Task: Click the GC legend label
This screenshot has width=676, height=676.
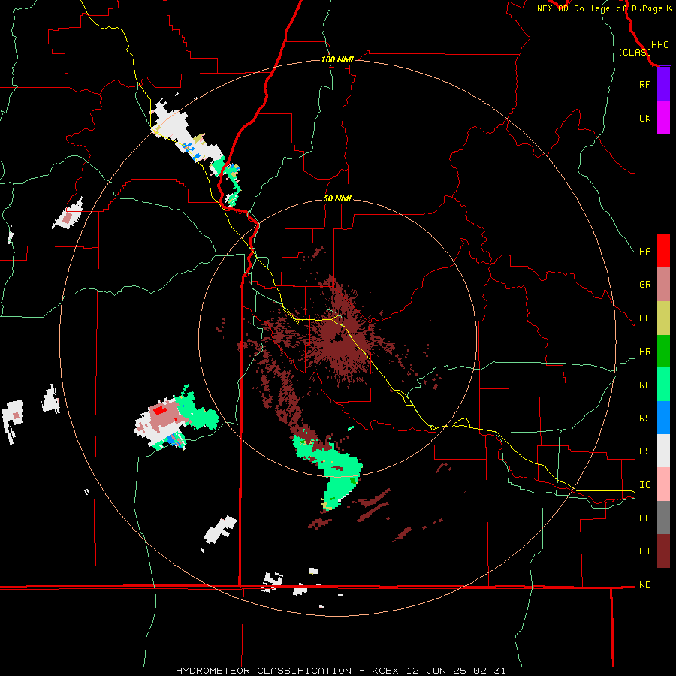Action: (644, 518)
